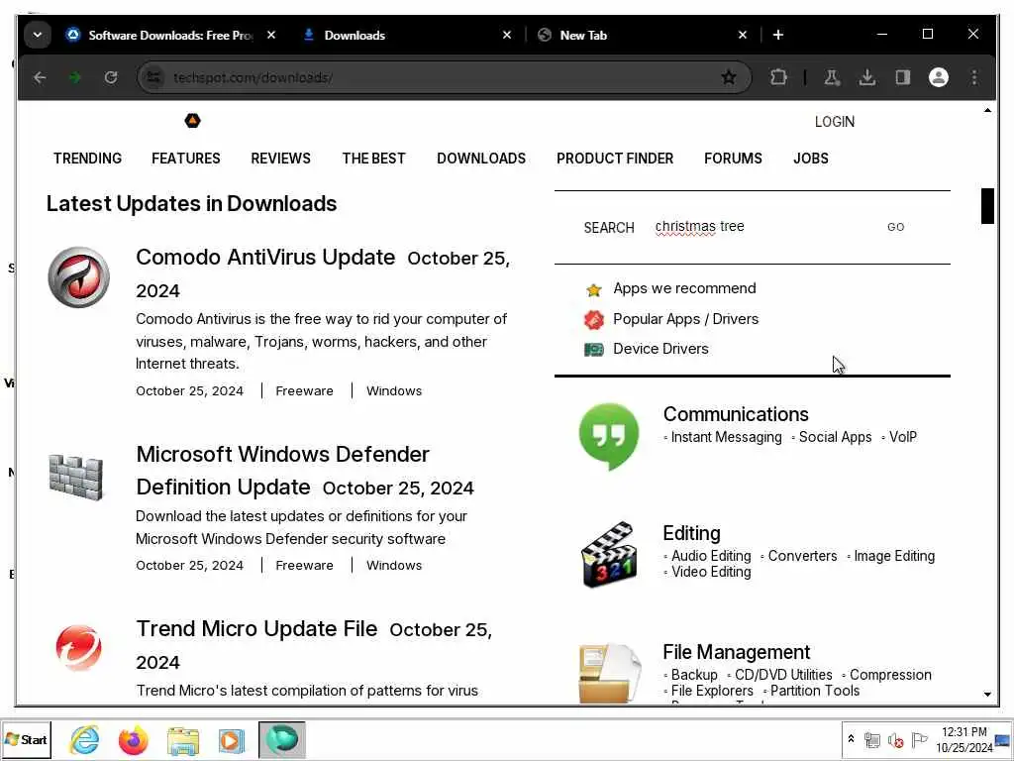Close the New Tab tab
Screen dimensions: 1014x761
coord(743,35)
